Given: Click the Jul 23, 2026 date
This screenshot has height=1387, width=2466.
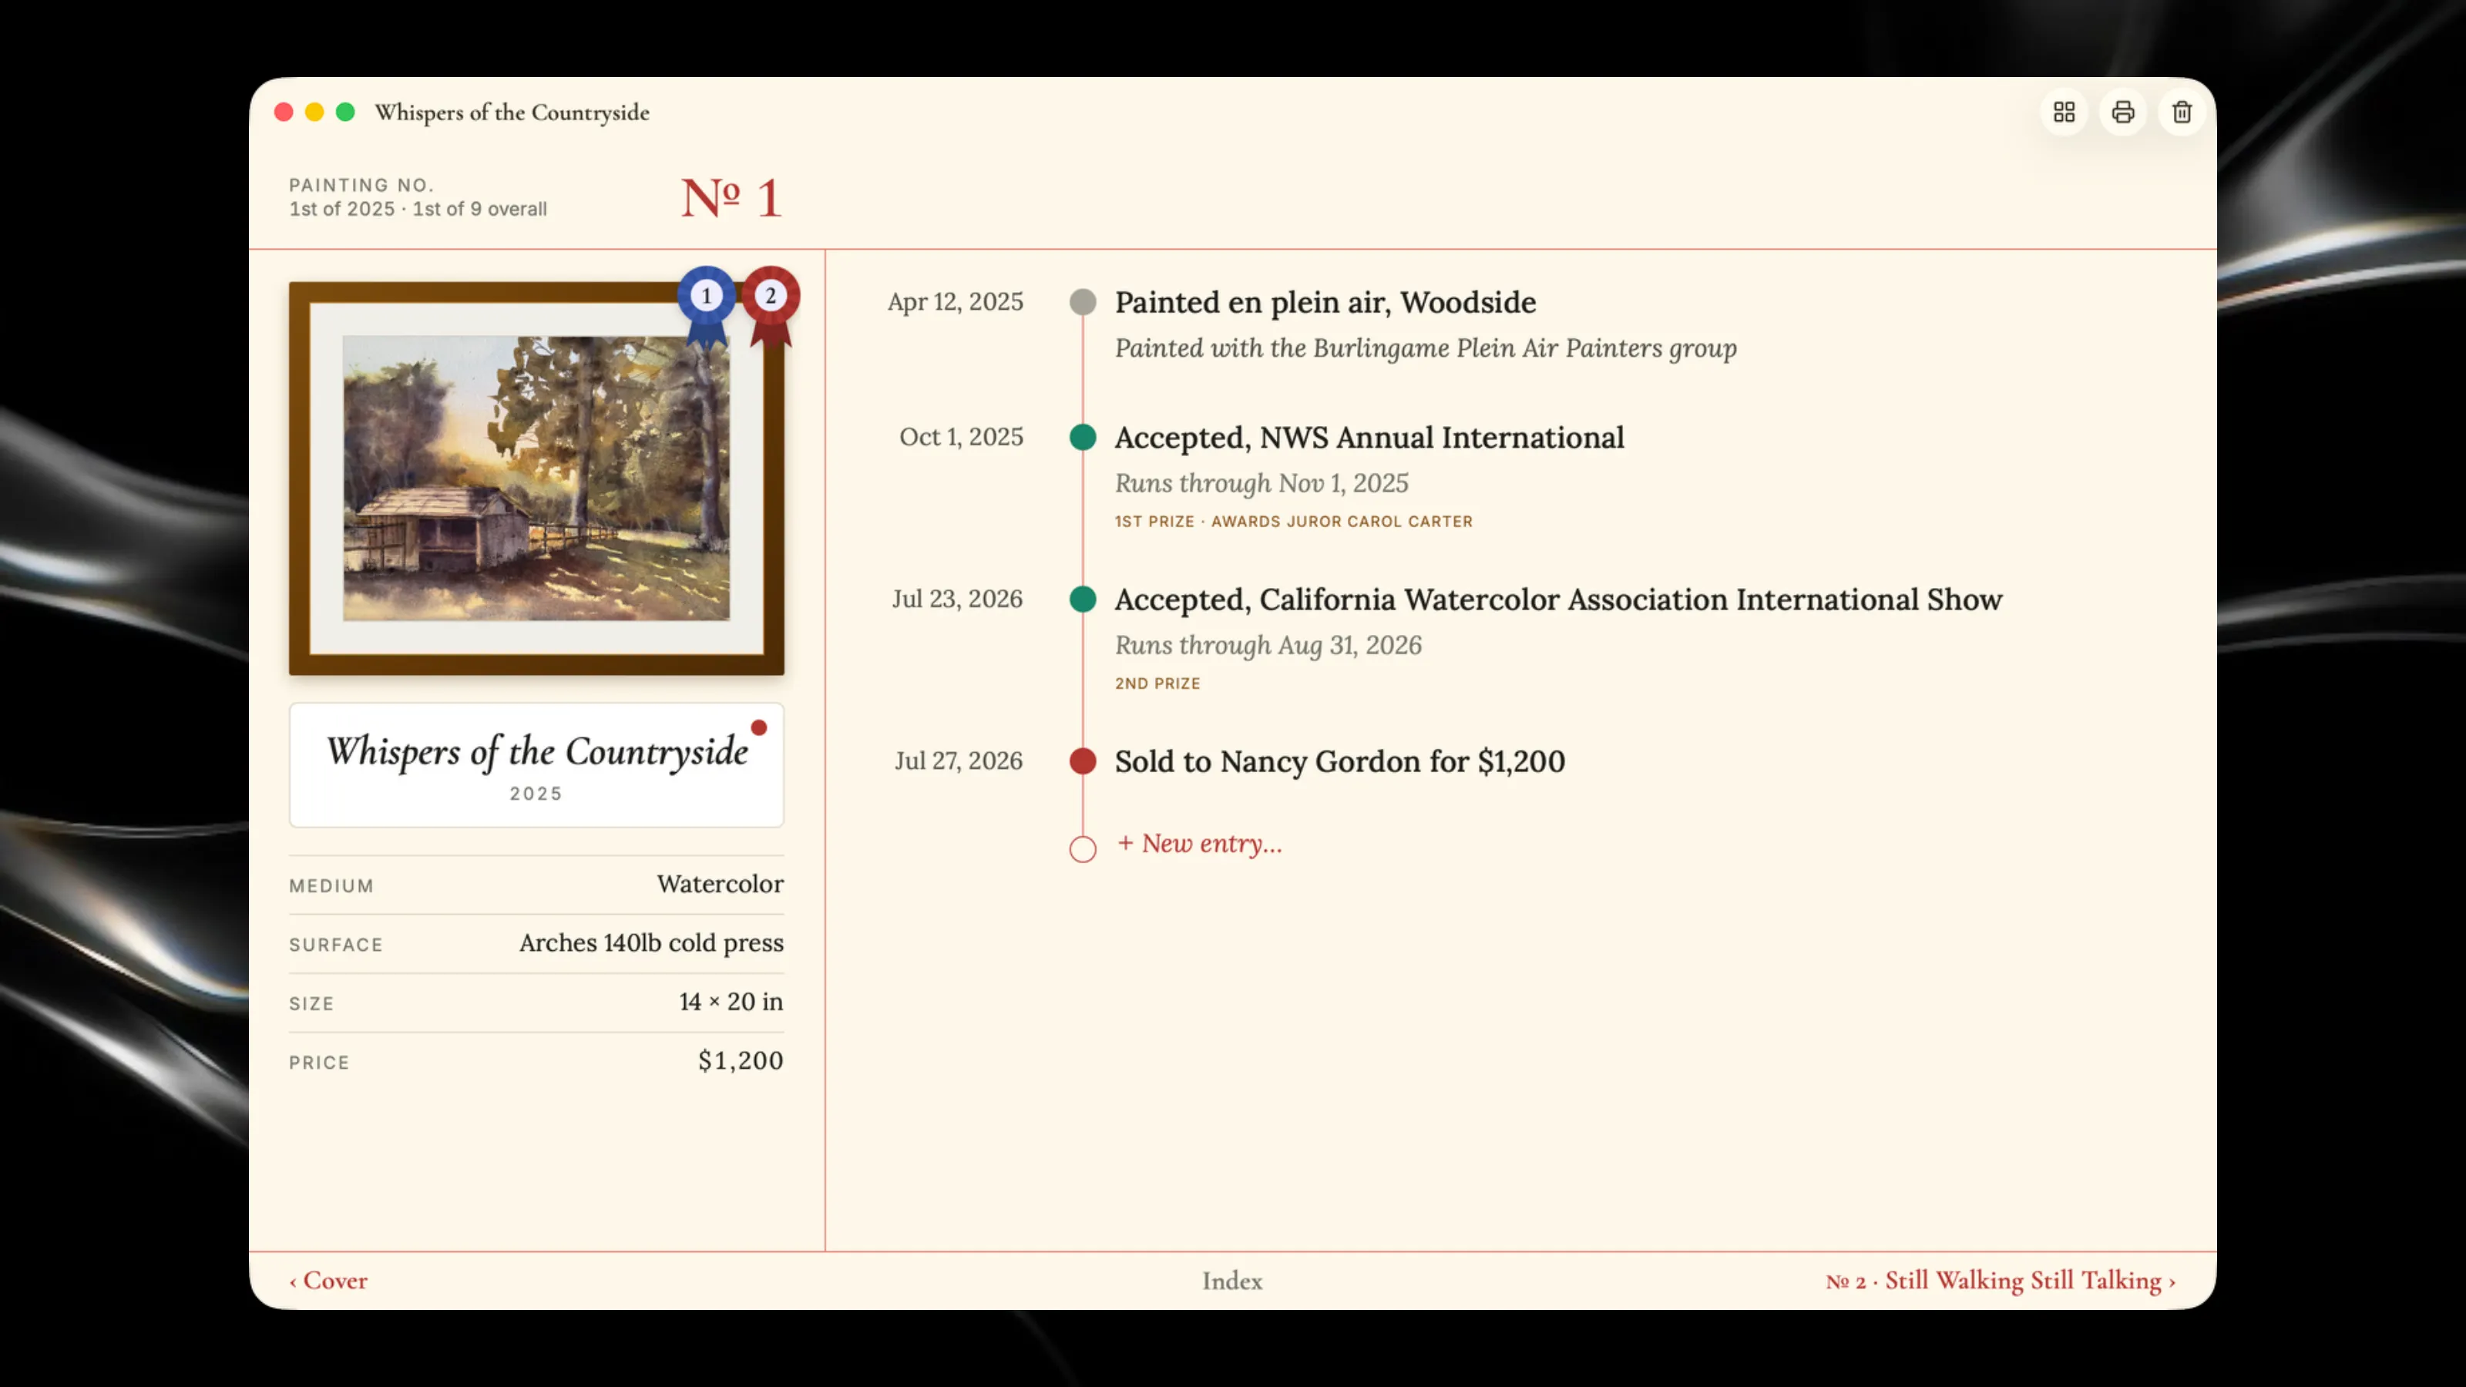Looking at the screenshot, I should [x=957, y=599].
